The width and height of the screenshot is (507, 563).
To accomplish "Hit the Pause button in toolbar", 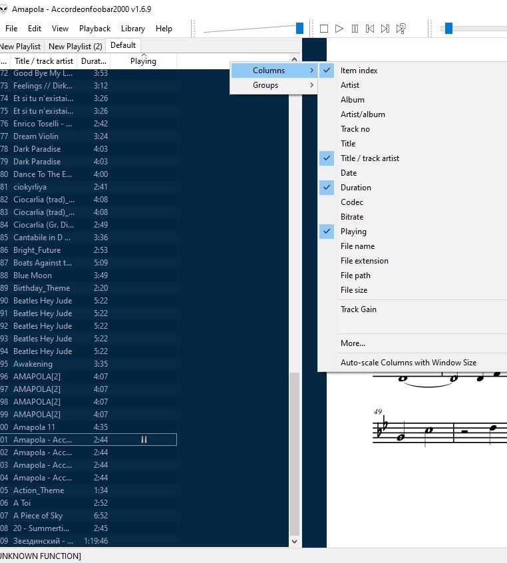I will pos(355,29).
